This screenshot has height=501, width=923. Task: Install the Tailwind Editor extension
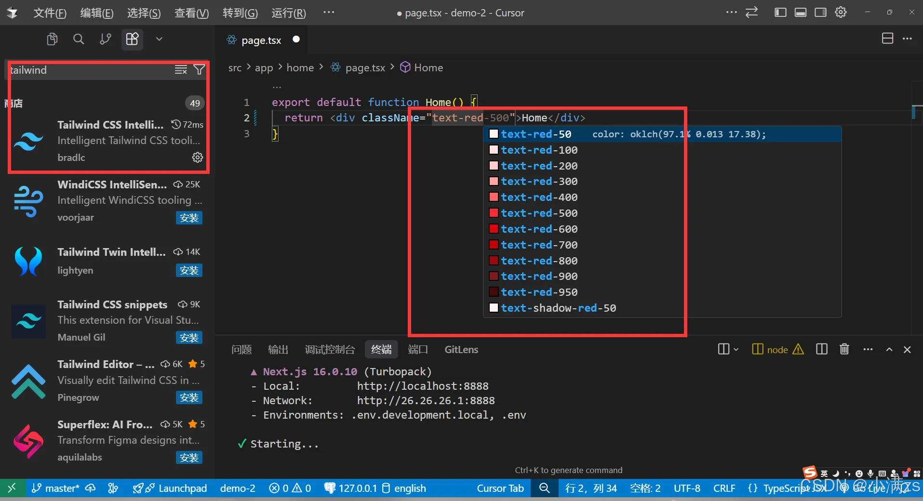[x=189, y=398]
